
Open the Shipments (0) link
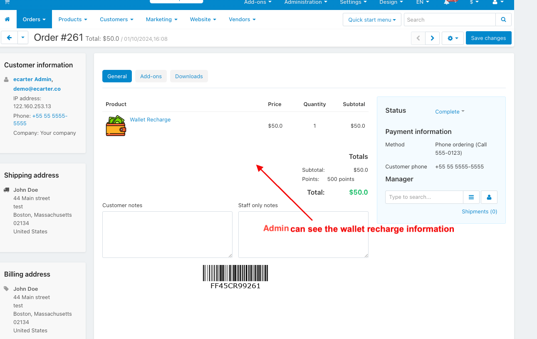[479, 212]
